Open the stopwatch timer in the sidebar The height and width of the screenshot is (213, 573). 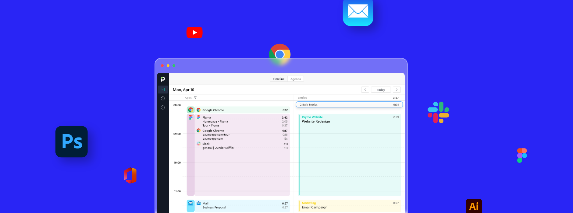coord(163,107)
